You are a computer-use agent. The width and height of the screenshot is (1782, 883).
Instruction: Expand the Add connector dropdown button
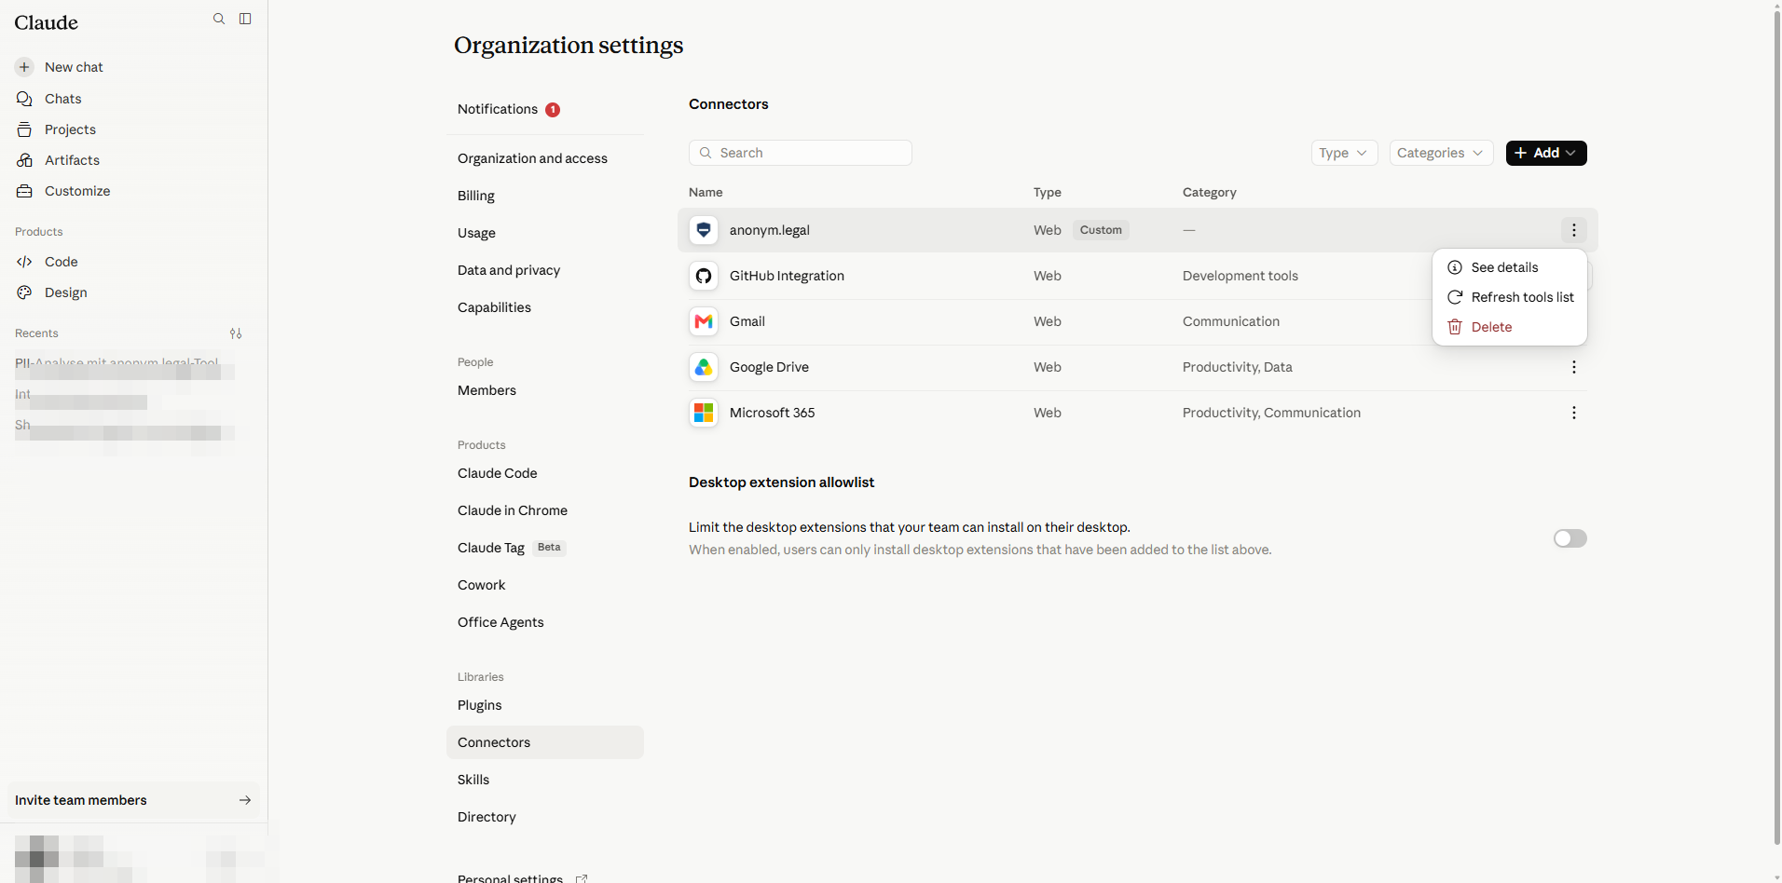click(1546, 153)
